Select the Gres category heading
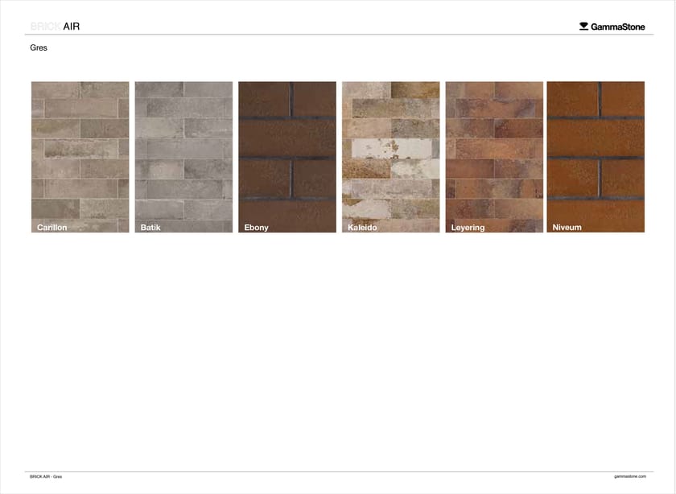Image resolution: width=676 pixels, height=494 pixels. 38,47
